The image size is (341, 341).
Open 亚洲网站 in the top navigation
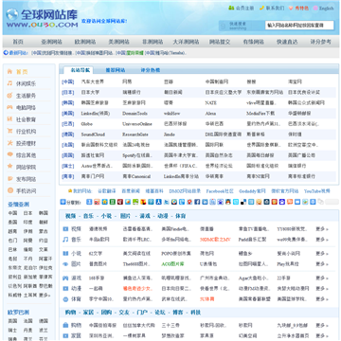click(51, 42)
